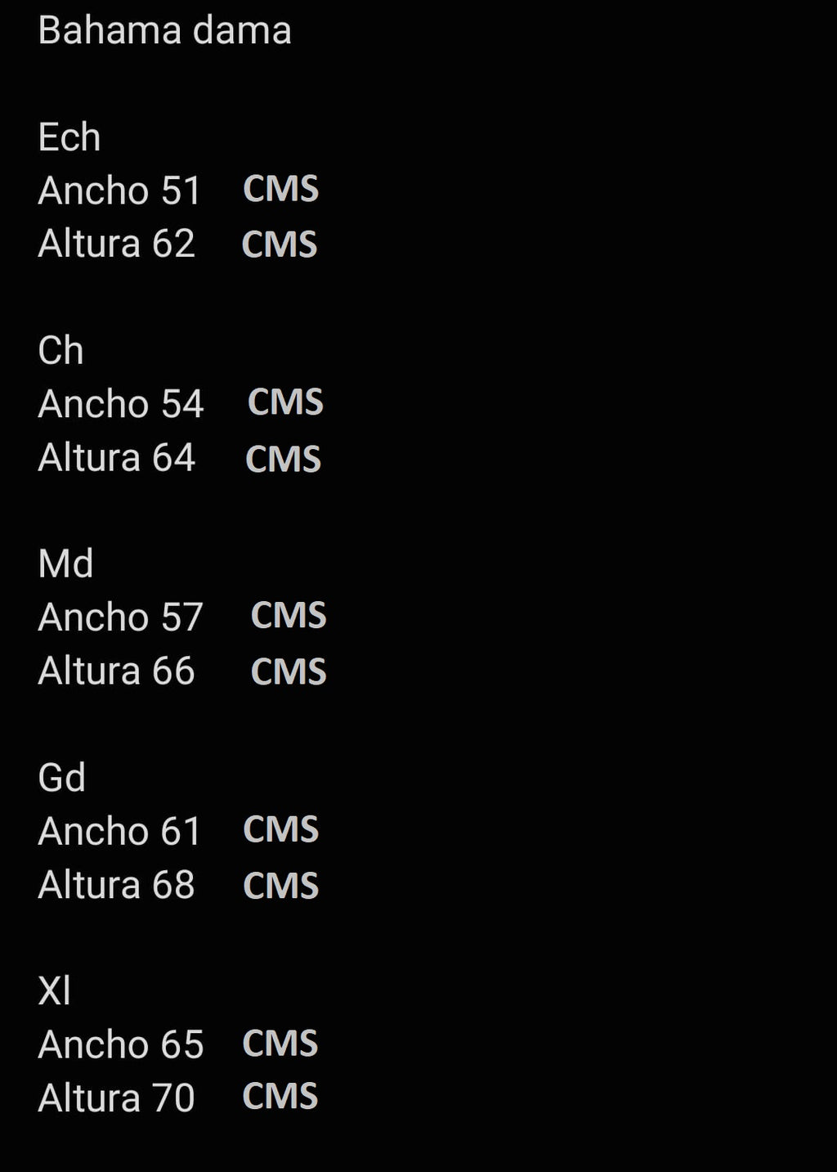This screenshot has height=1172, width=837.
Task: Click the Bahama dama title text
Action: (164, 31)
